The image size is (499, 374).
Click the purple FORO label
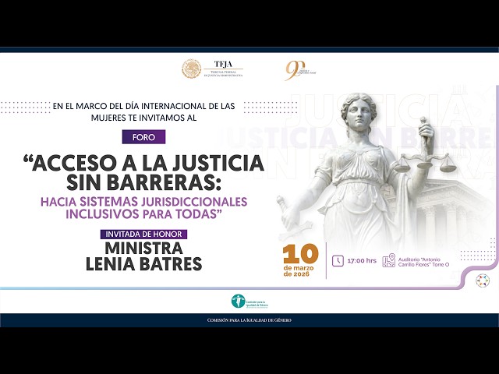tap(143, 137)
